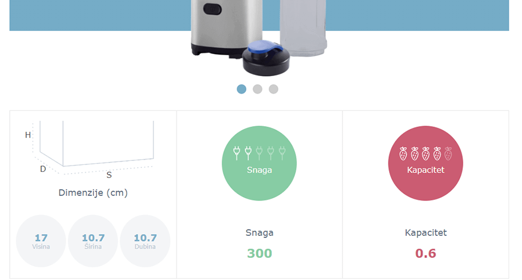
Task: Click the 300 power value
Action: coord(260,253)
